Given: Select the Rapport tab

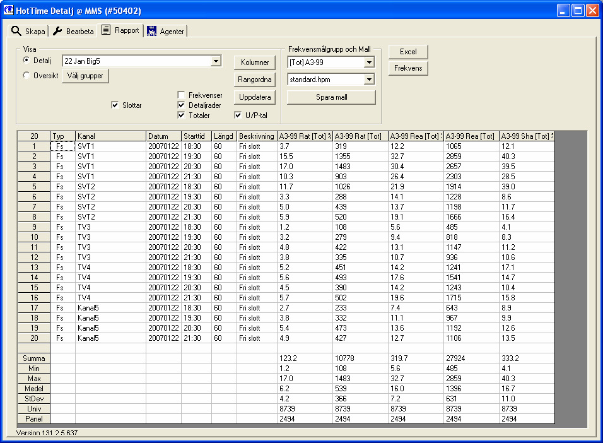Looking at the screenshot, I should [120, 30].
